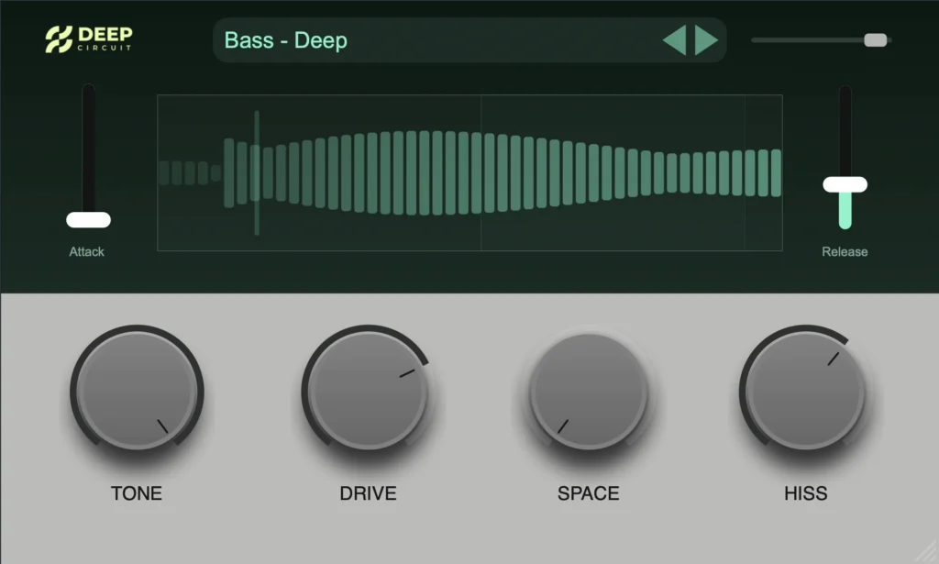Viewport: 939px width, 564px height.
Task: Go to next preset with right arrow
Action: (706, 40)
